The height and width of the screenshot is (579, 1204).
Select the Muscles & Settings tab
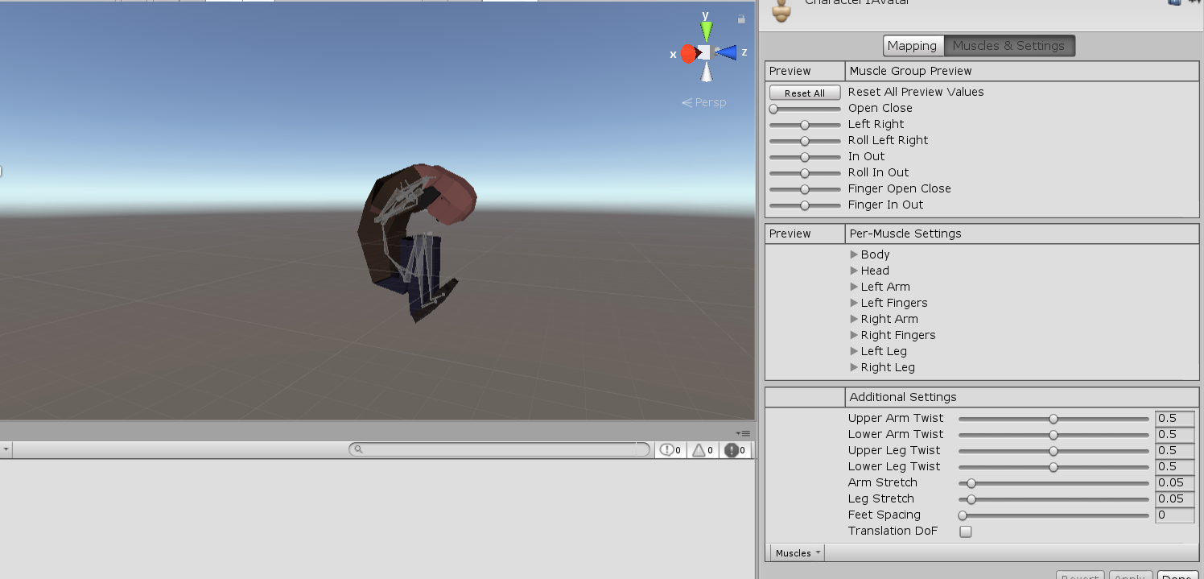point(1009,45)
